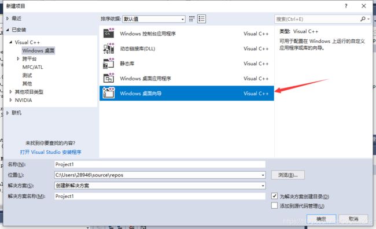
Task: Select the 静态库 template icon
Action: click(x=109, y=63)
